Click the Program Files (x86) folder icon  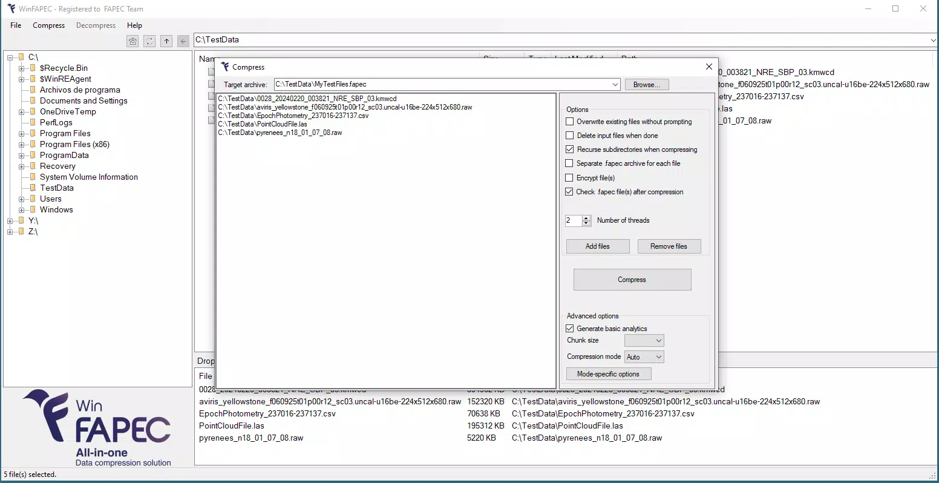[33, 144]
